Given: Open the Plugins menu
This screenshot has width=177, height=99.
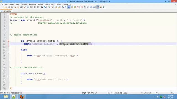Looking at the screenshot, I should (x=58, y=4).
